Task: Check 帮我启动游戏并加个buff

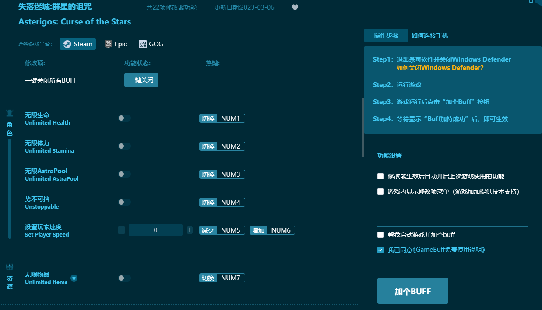Action: (x=380, y=235)
